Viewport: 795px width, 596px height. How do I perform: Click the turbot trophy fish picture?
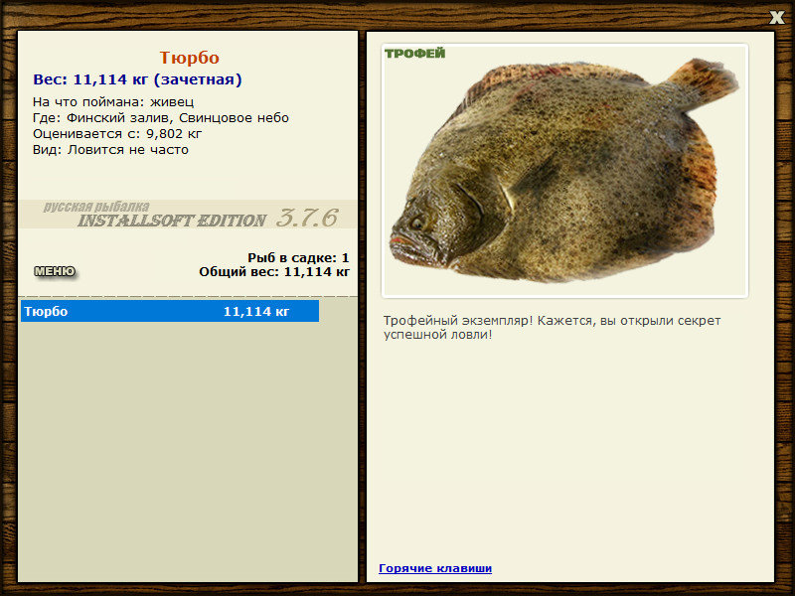(x=564, y=171)
